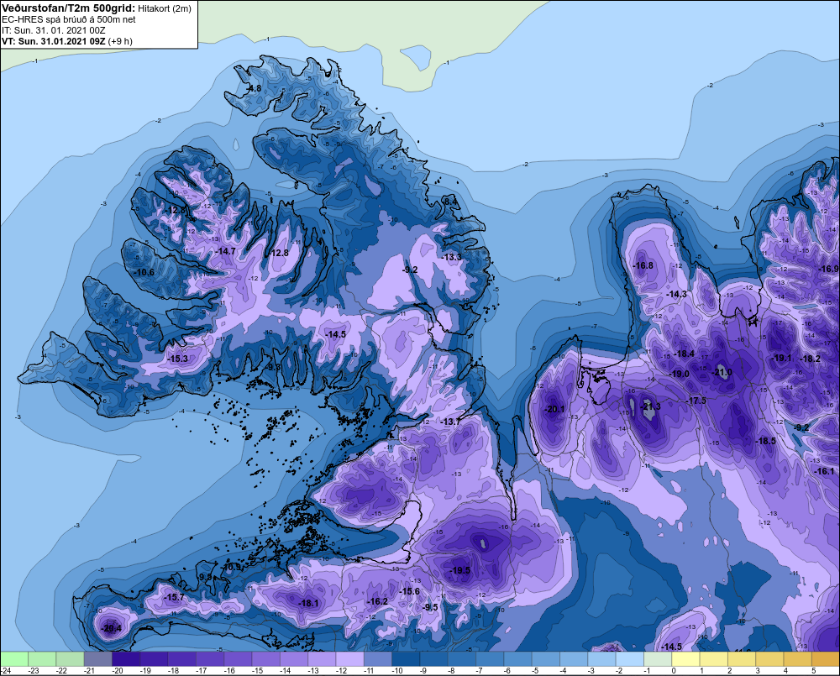
Task: Click the -18.5 temperature value
Action: 765,441
